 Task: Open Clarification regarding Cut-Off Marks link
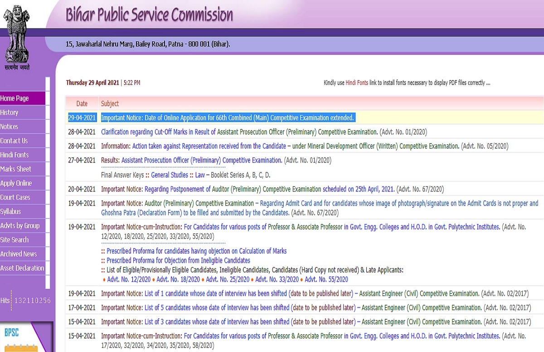(239, 132)
